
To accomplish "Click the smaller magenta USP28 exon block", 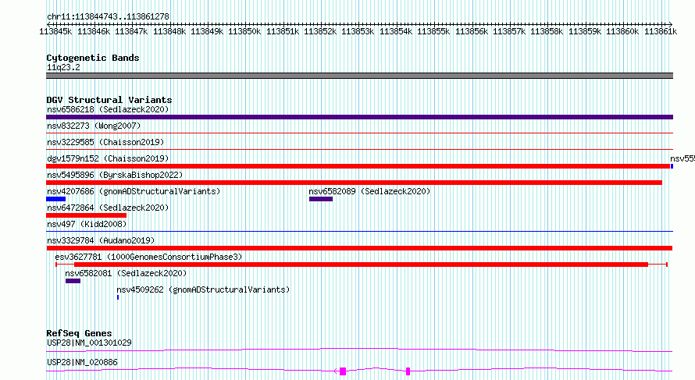I will (408, 371).
